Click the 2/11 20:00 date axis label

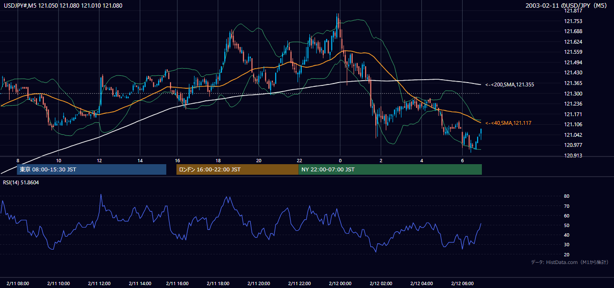click(x=258, y=284)
